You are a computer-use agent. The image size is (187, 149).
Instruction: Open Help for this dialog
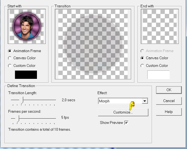[169, 112]
